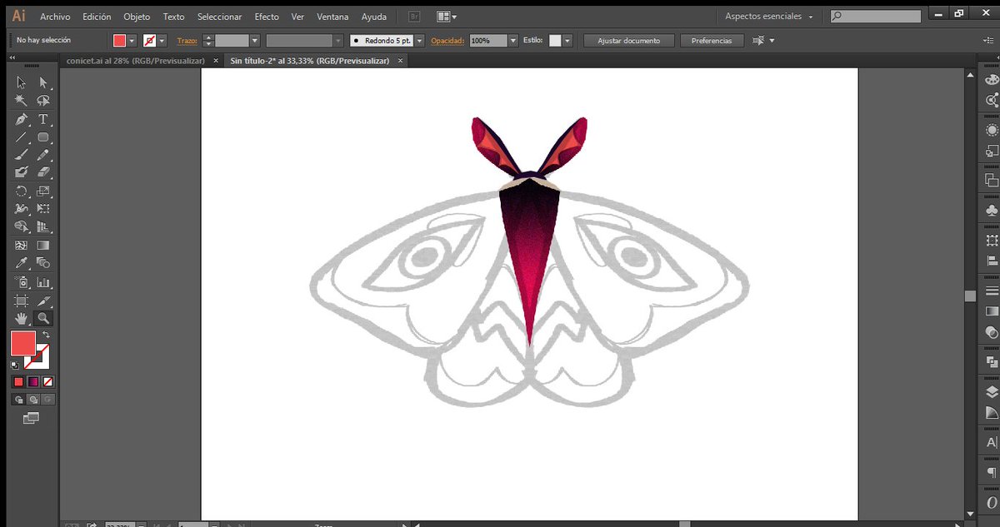Select the Eyedropper tool

click(x=22, y=263)
